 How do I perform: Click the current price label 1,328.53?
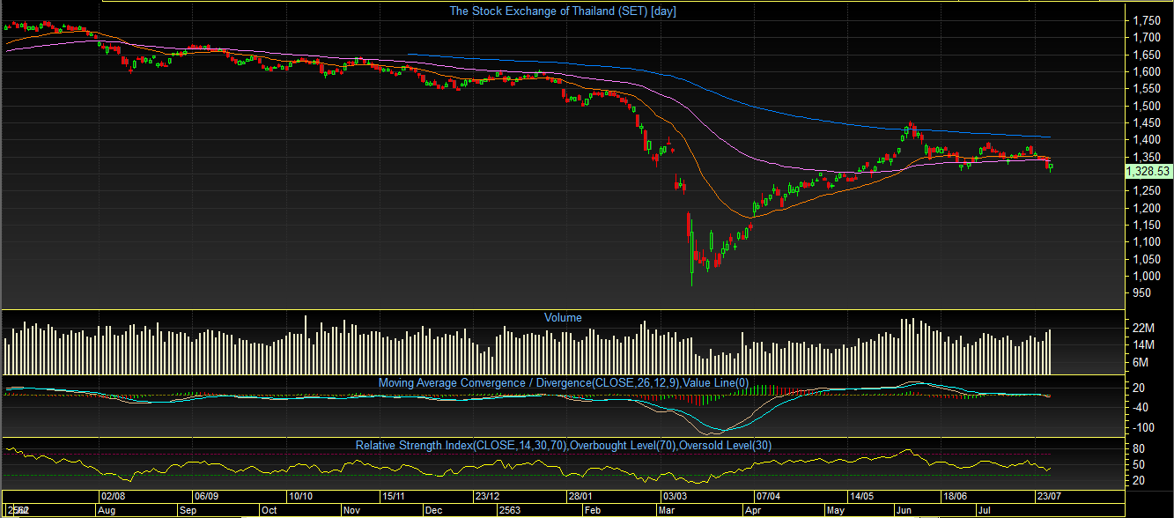tap(1148, 171)
